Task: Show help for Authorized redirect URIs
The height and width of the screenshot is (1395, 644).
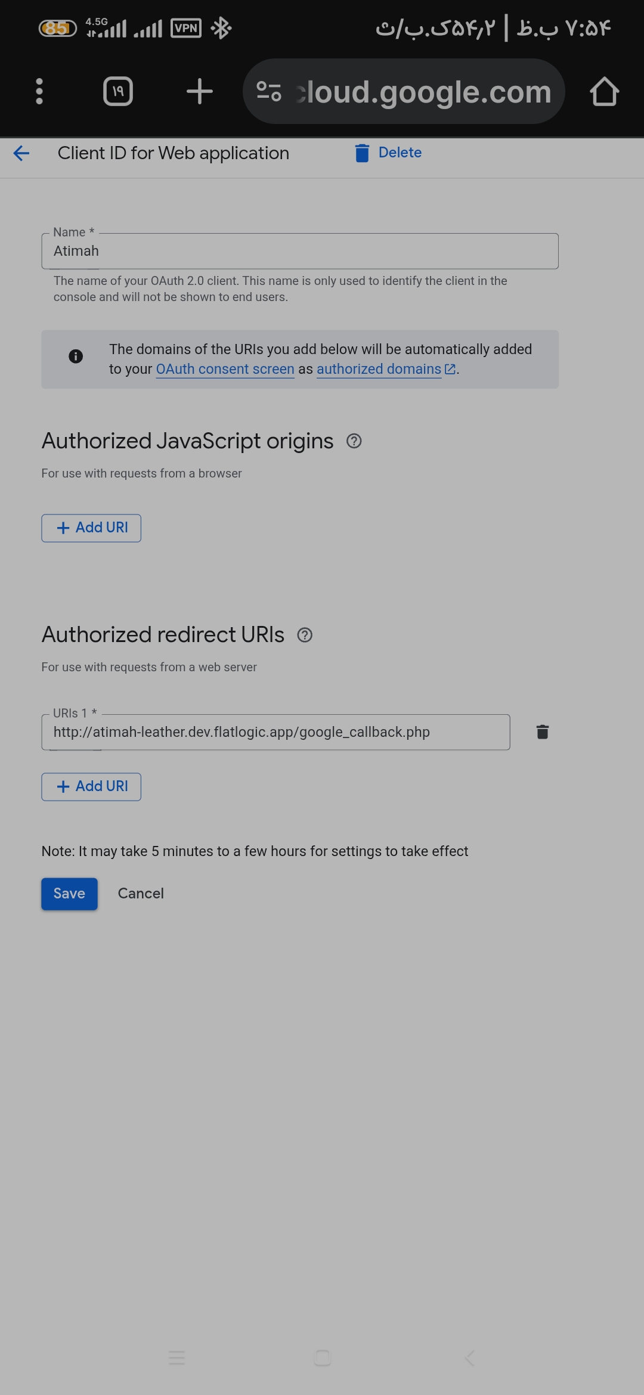Action: 305,635
